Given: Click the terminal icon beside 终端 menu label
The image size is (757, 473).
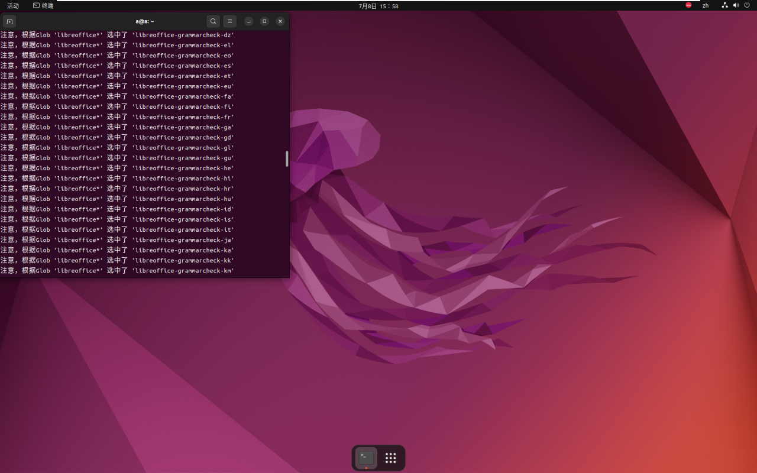Looking at the screenshot, I should click(35, 5).
